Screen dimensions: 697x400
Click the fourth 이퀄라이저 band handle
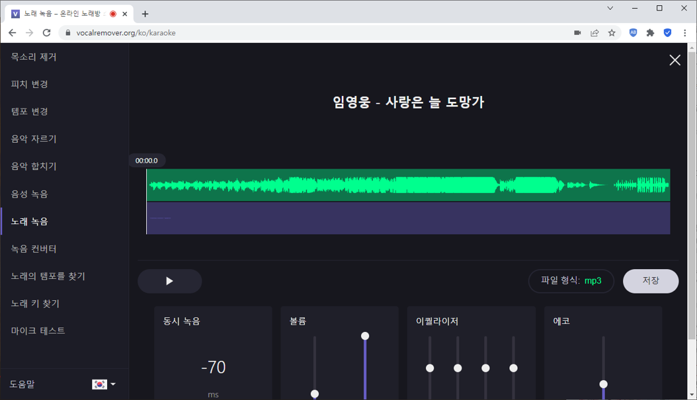tap(513, 368)
